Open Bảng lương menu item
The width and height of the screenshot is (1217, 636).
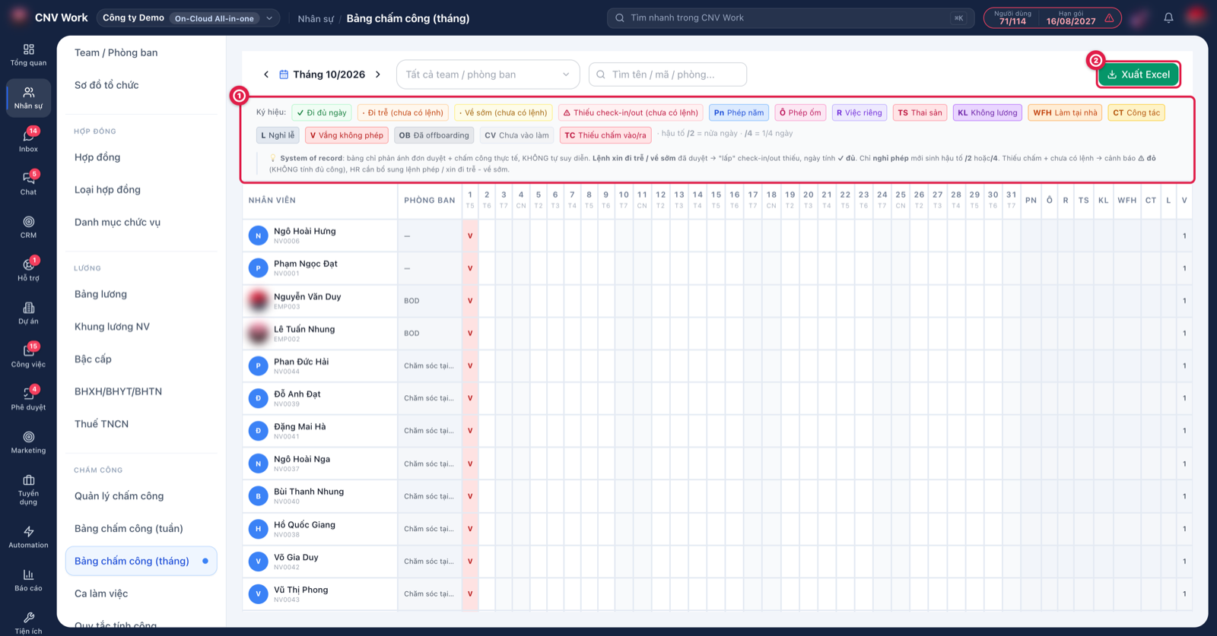(x=141, y=294)
